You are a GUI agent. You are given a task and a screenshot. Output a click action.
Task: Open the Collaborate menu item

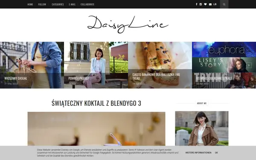pyautogui.click(x=87, y=4)
